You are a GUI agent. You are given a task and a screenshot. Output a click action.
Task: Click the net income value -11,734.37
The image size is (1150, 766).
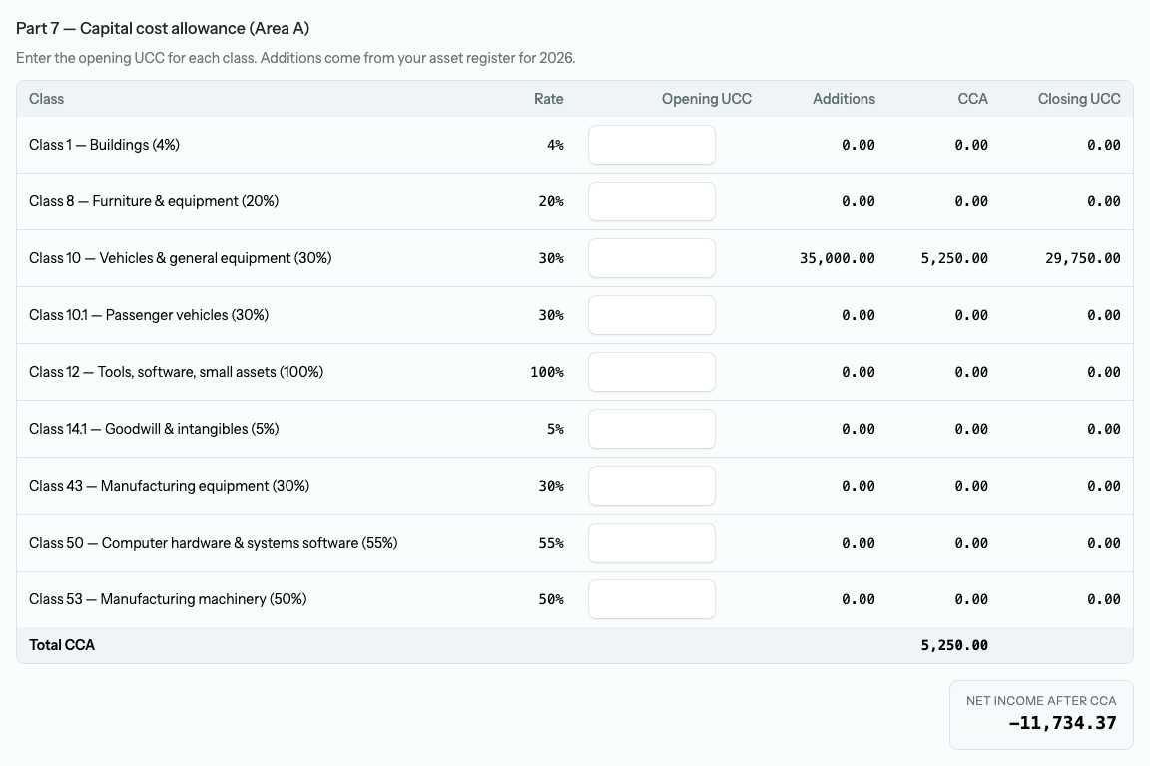click(x=1062, y=723)
